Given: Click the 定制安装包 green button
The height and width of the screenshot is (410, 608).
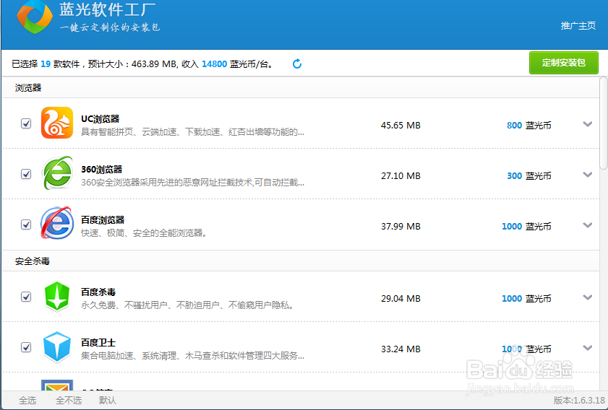Looking at the screenshot, I should [564, 63].
